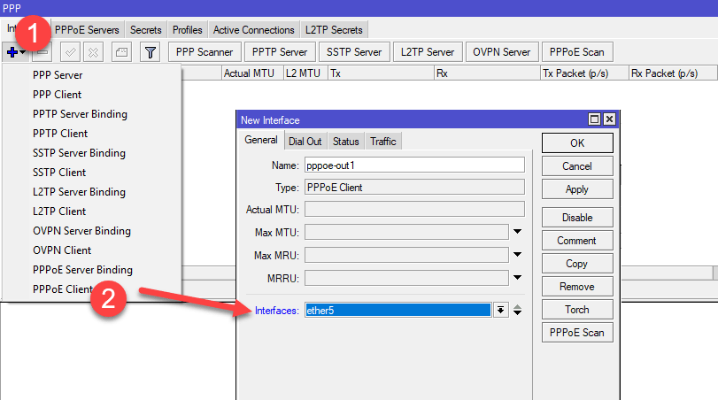This screenshot has height=400, width=718.
Task: Click the Comment button in the dialog
Action: [577, 241]
